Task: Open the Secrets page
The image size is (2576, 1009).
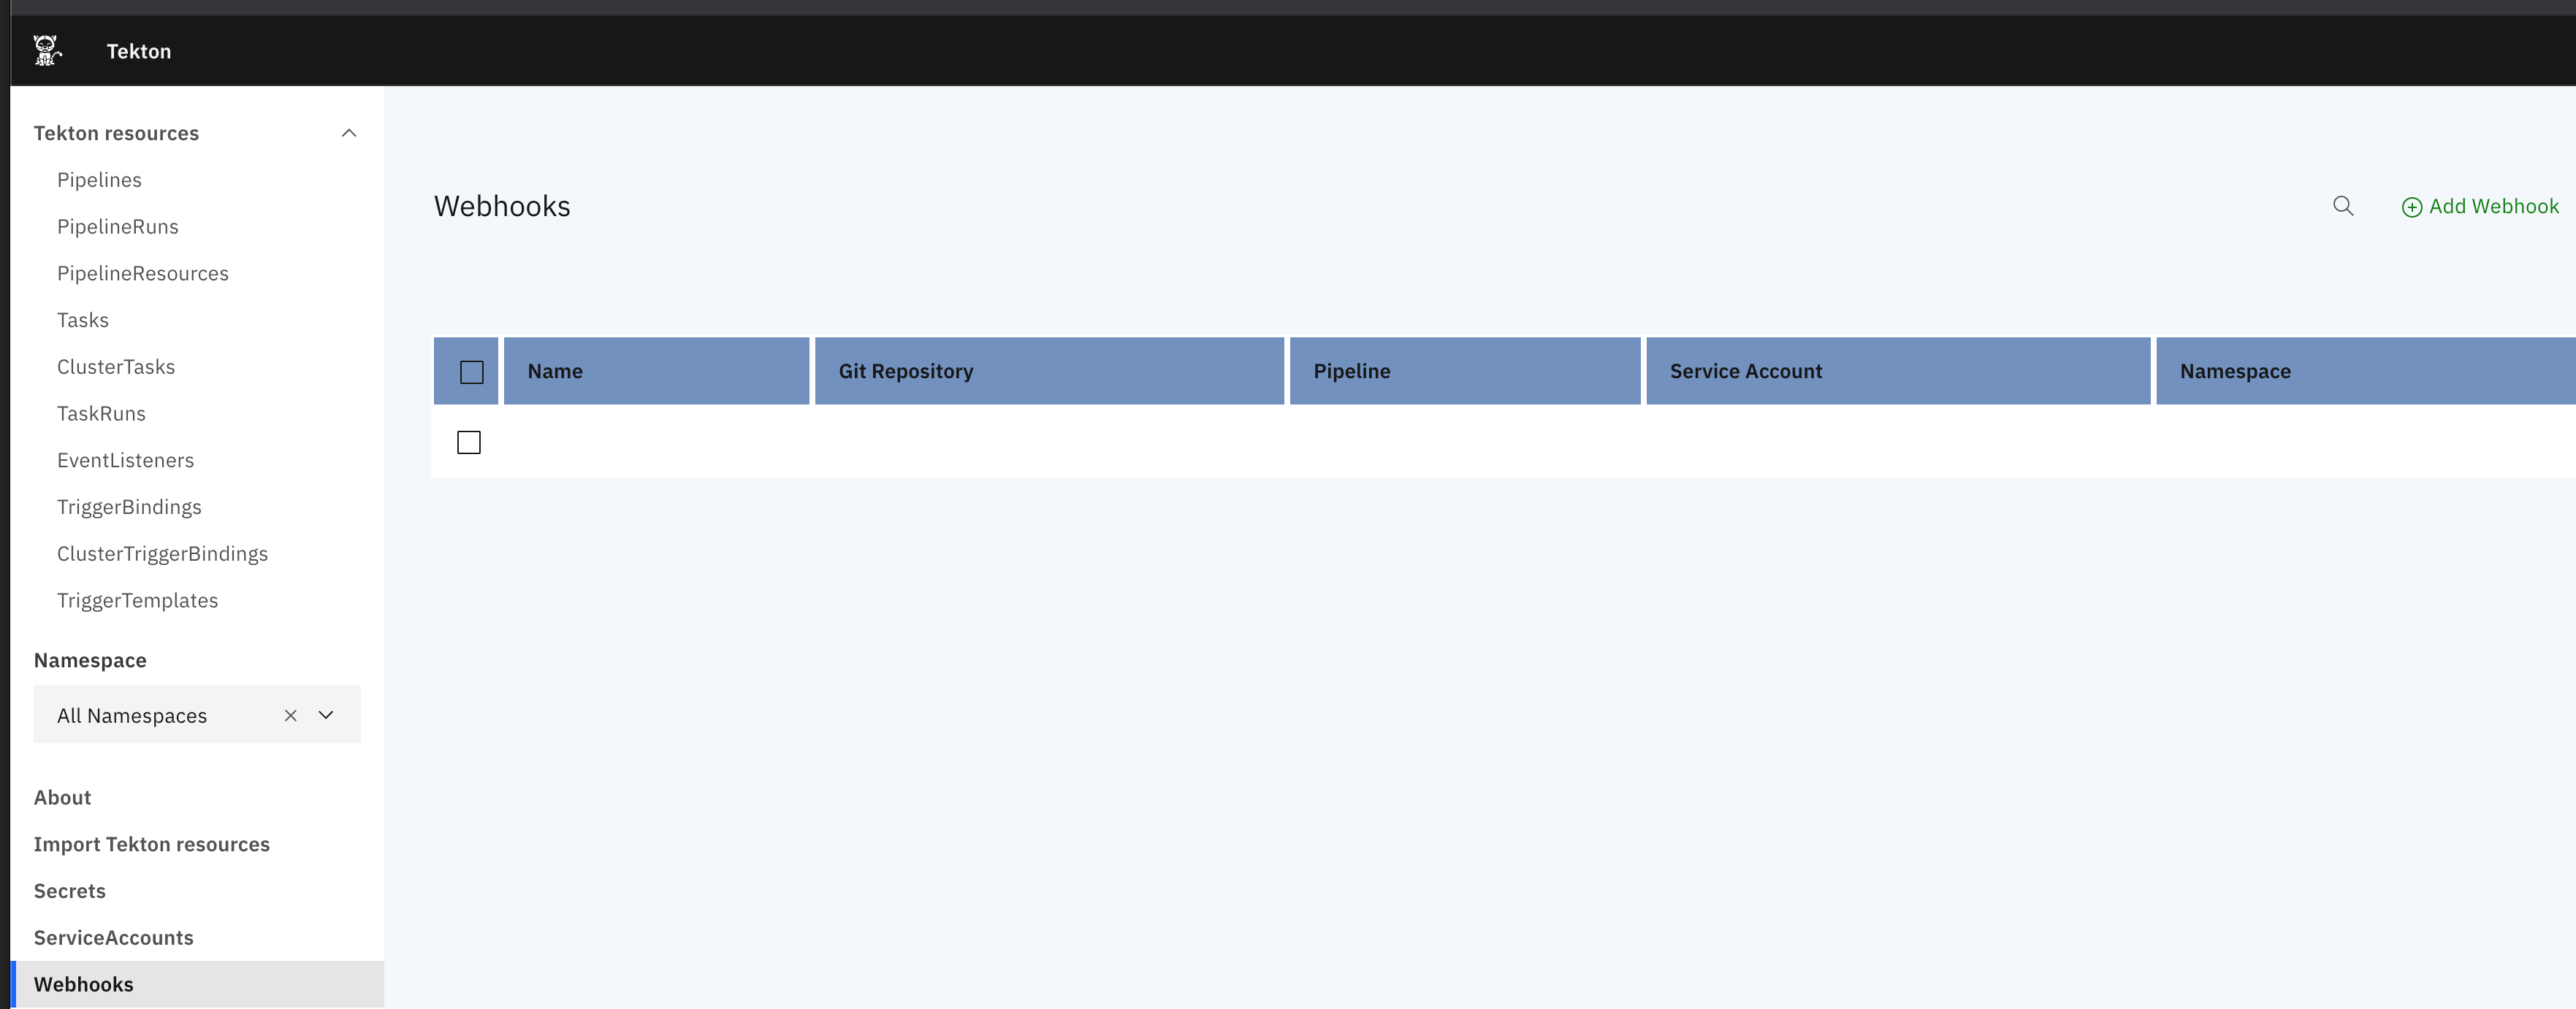Action: 69,890
